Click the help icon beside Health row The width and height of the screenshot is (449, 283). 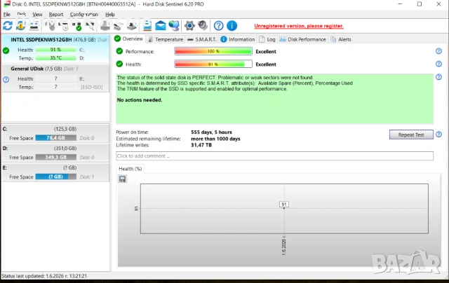point(438,64)
